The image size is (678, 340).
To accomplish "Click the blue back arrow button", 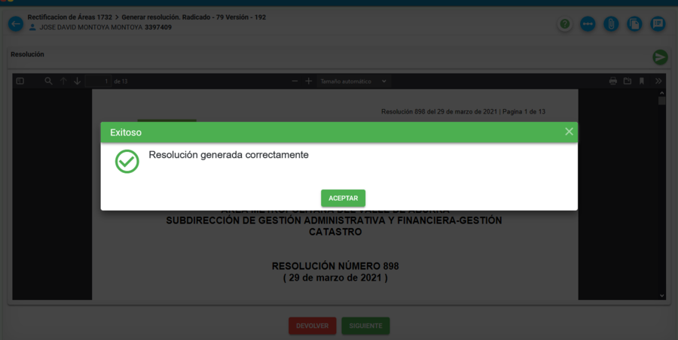I will [16, 24].
